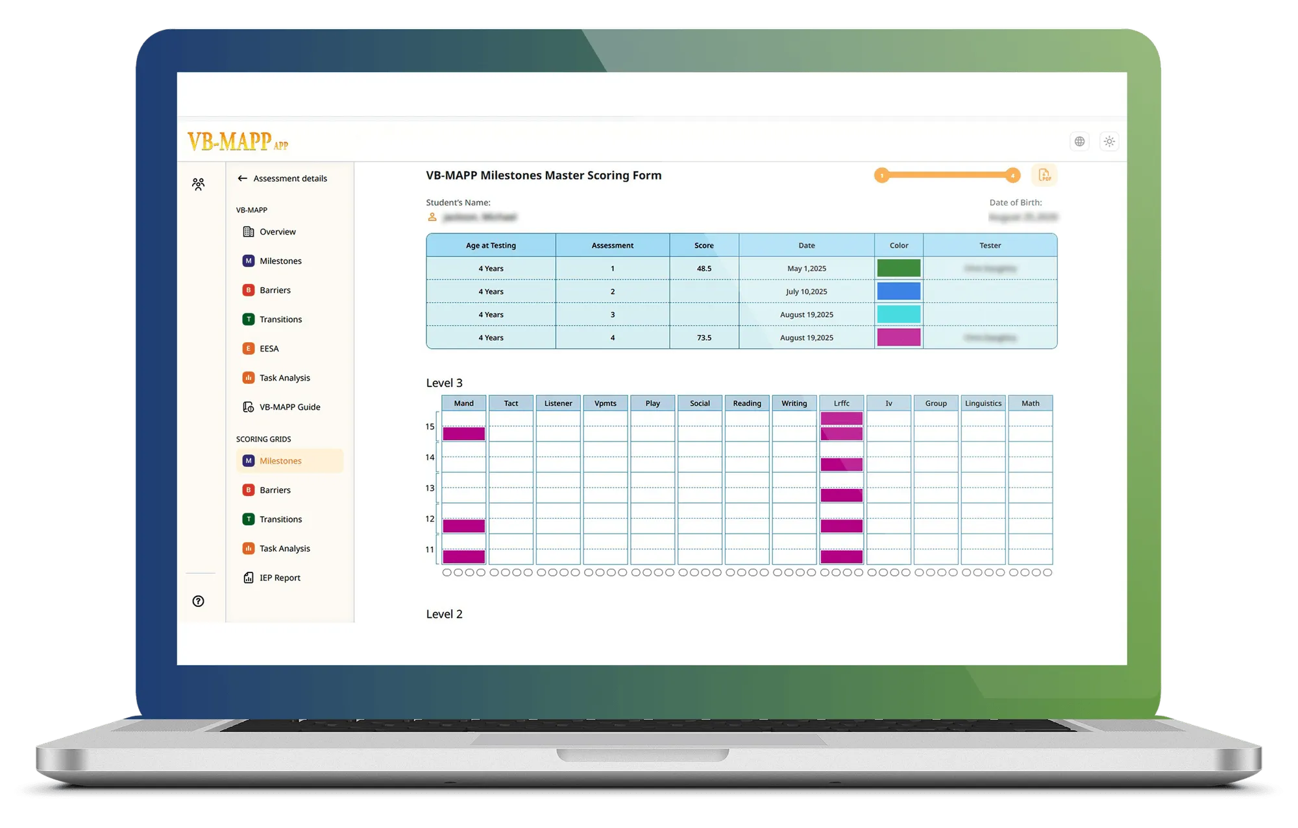Click the filled Mand milestone 12 cell

point(463,526)
